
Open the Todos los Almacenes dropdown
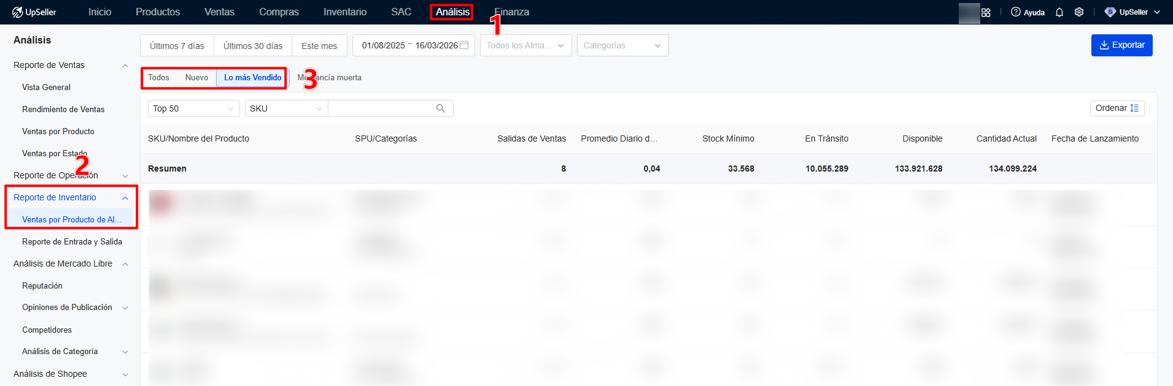click(525, 45)
